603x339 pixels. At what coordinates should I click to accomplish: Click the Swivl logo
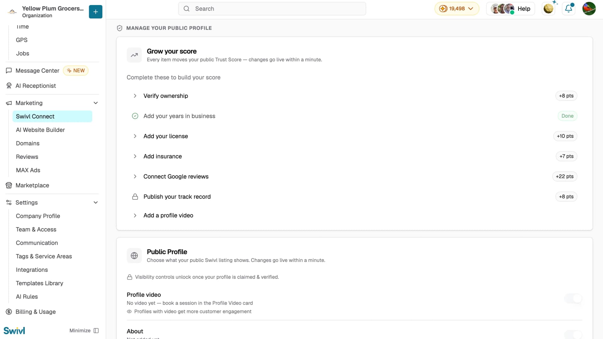tap(14, 331)
